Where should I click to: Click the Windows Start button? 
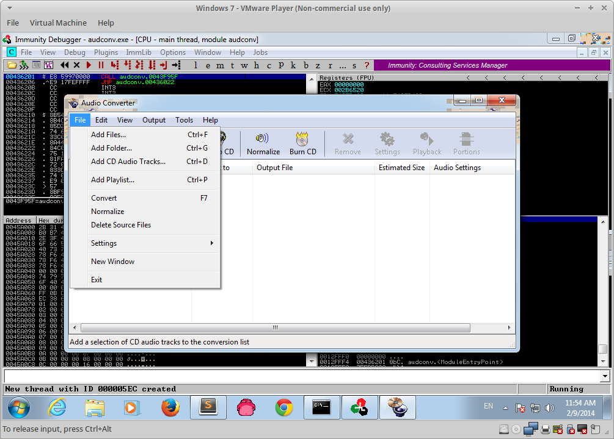tap(18, 408)
